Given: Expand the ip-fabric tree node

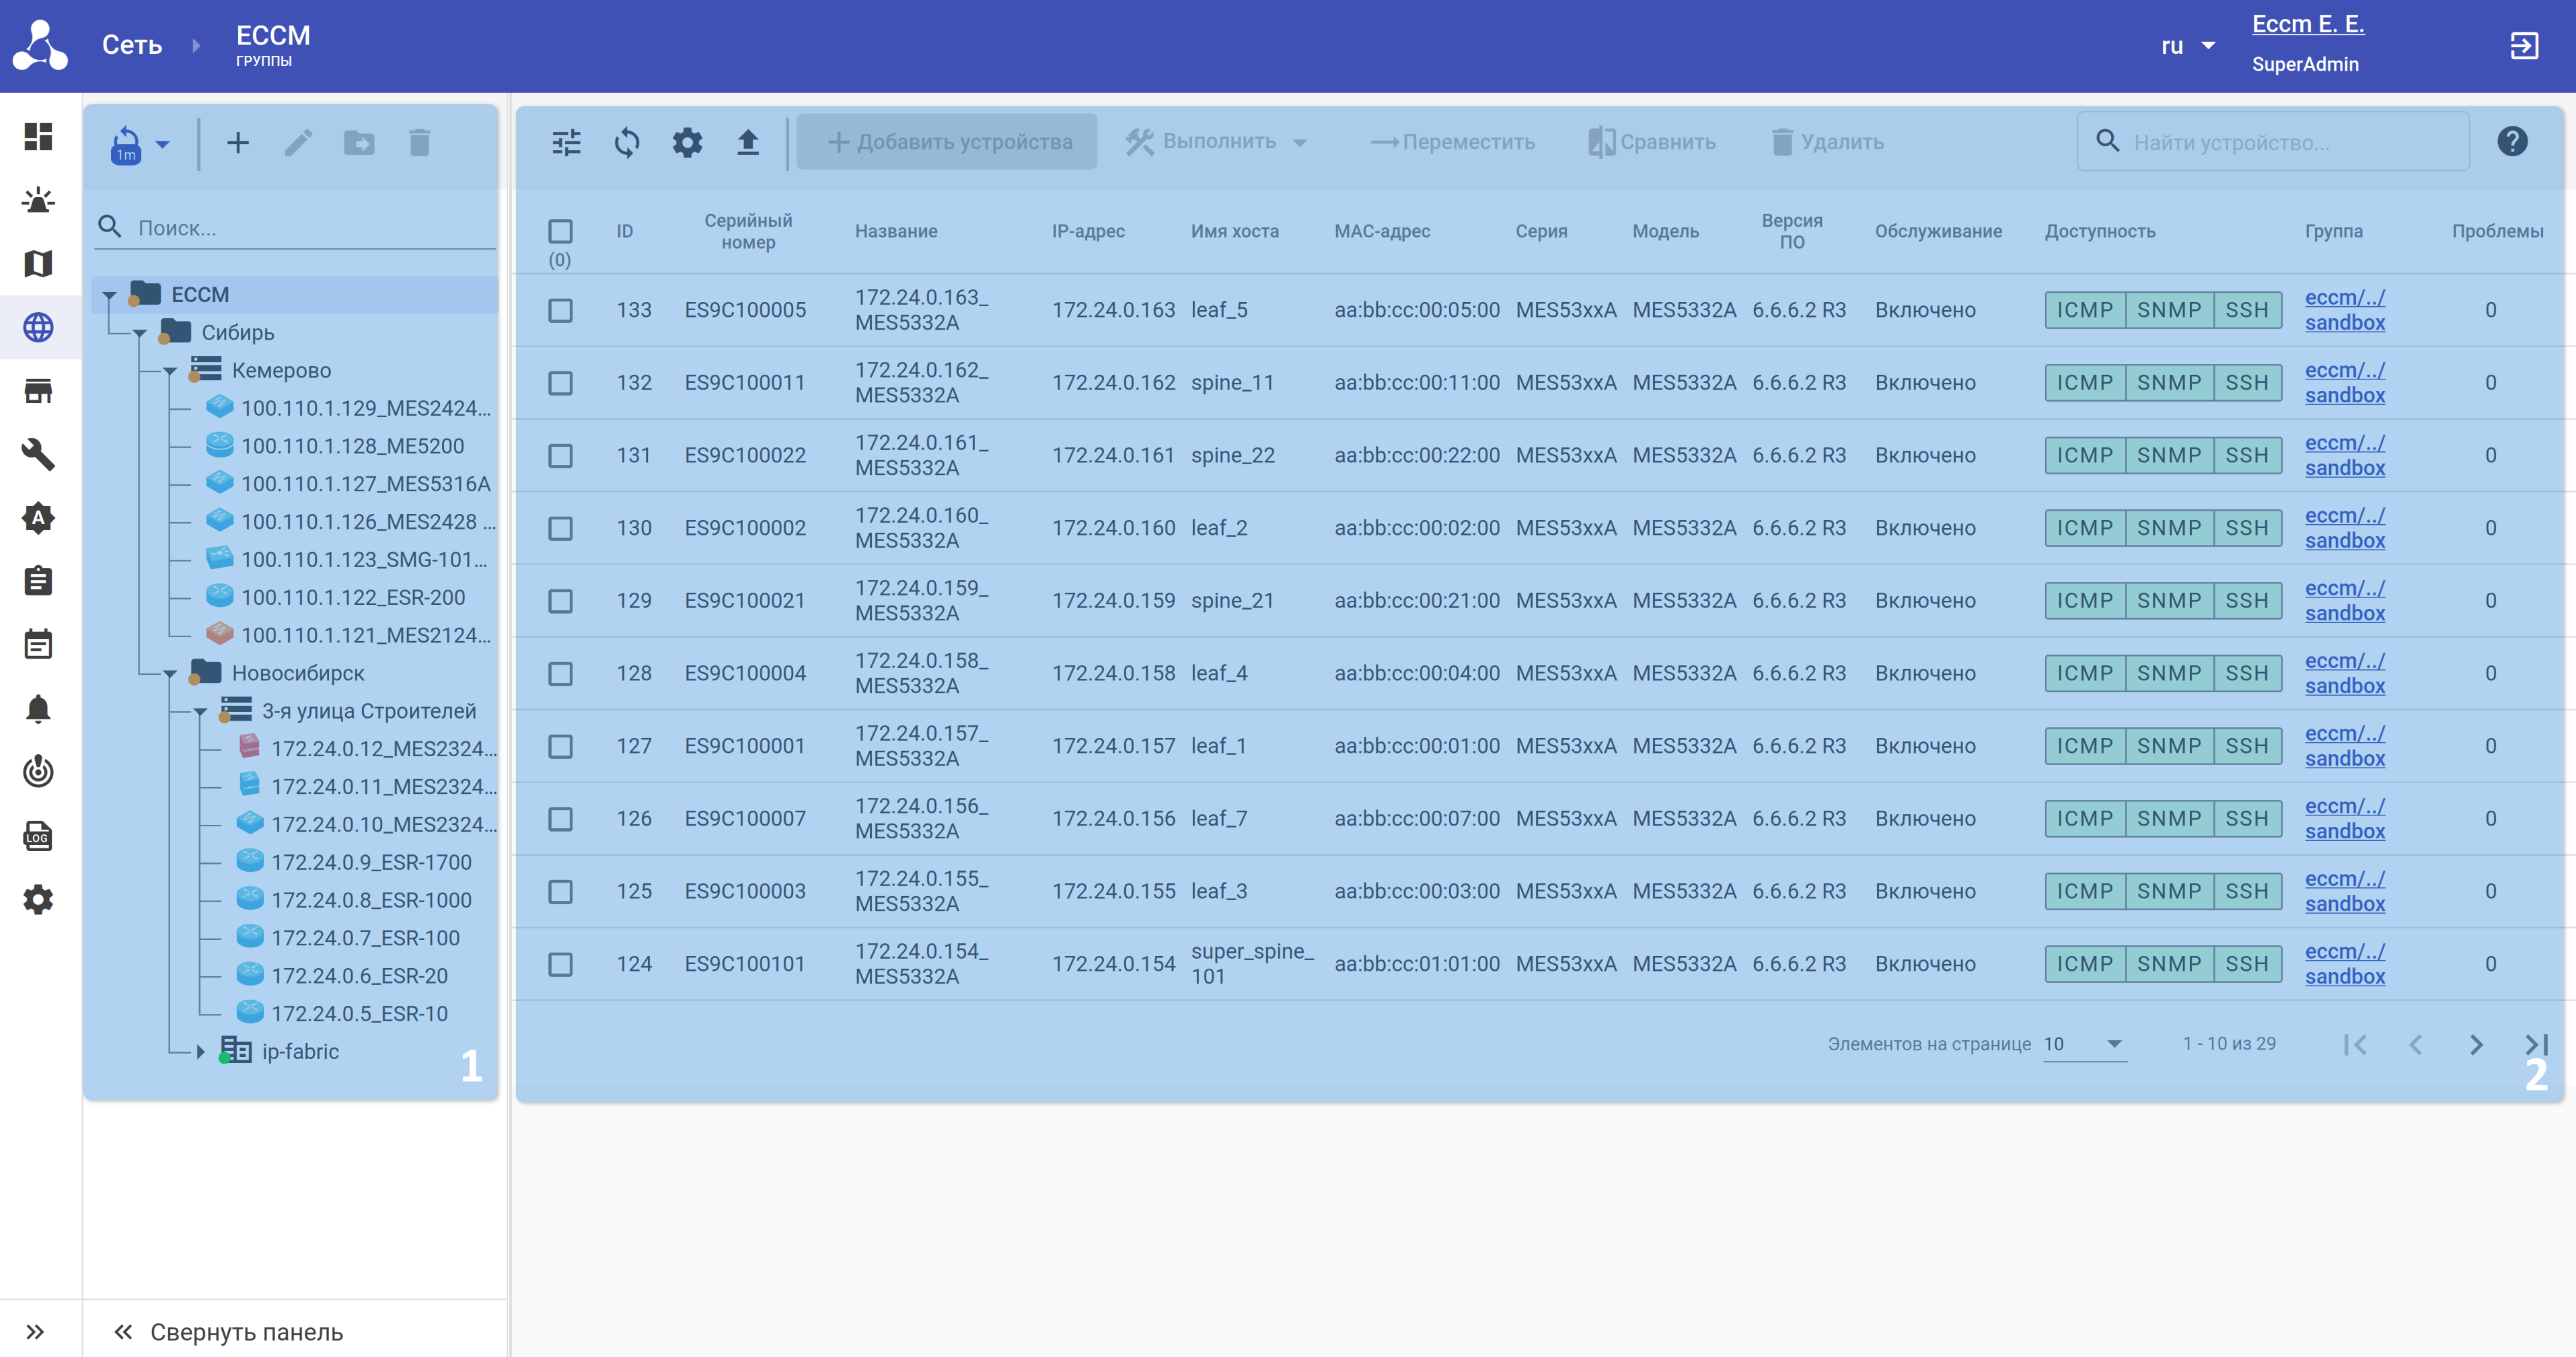Looking at the screenshot, I should 200,1051.
